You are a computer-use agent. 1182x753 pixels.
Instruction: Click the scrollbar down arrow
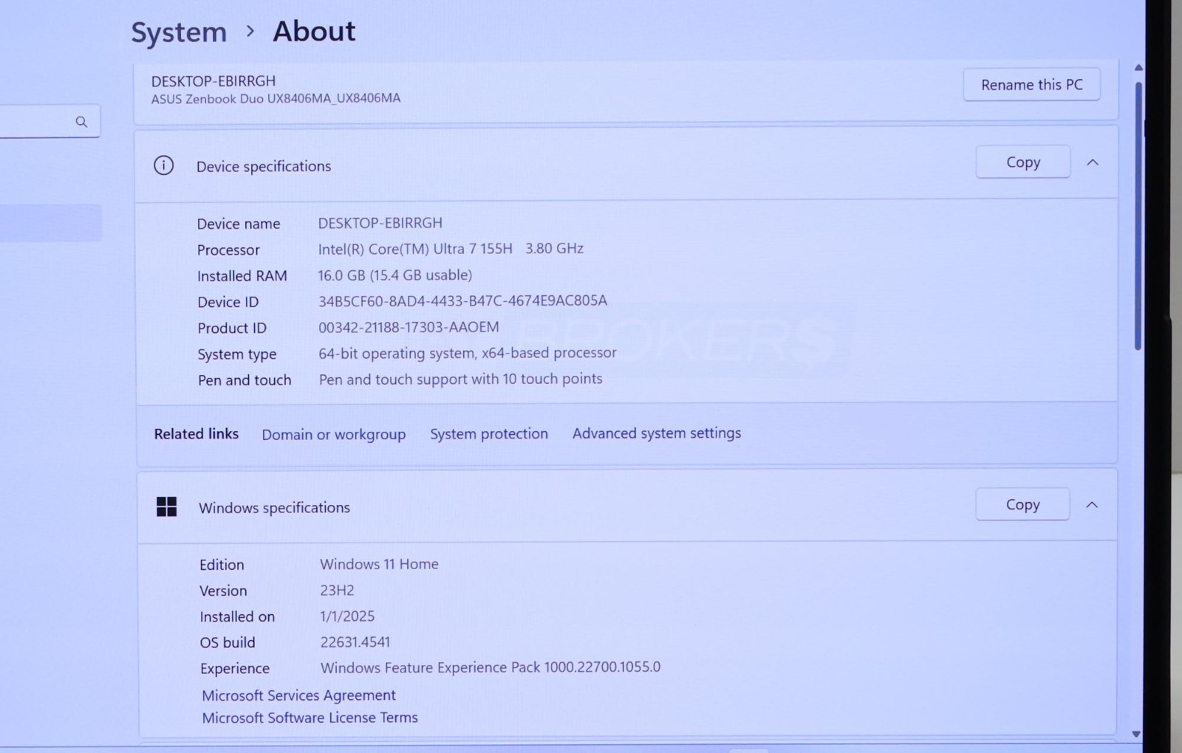coord(1136,734)
